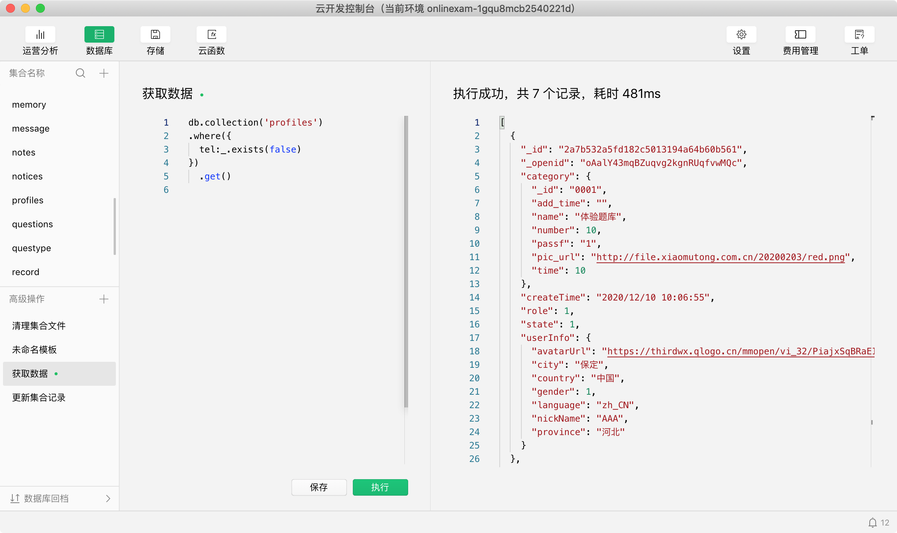Screen dimensions: 897x533
Task: Click the collection search magnifier icon
Action: (x=80, y=73)
